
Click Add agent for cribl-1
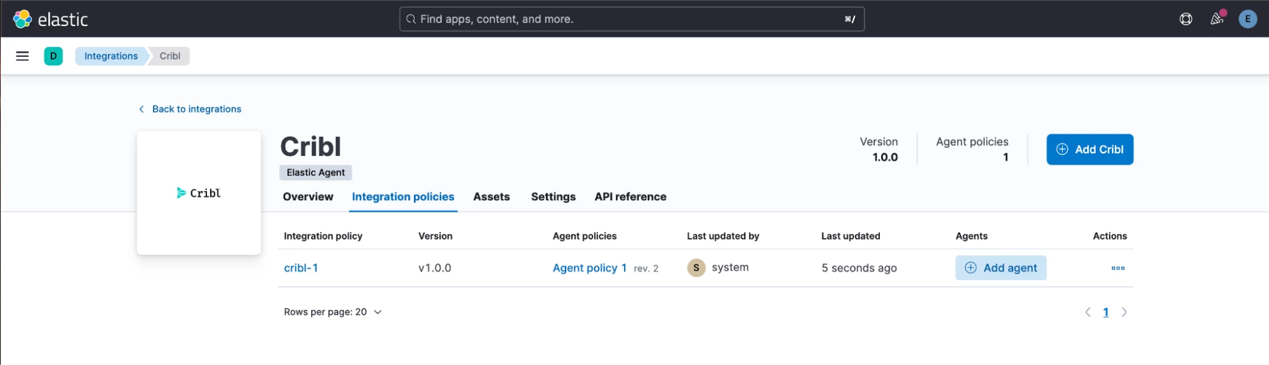(1000, 268)
